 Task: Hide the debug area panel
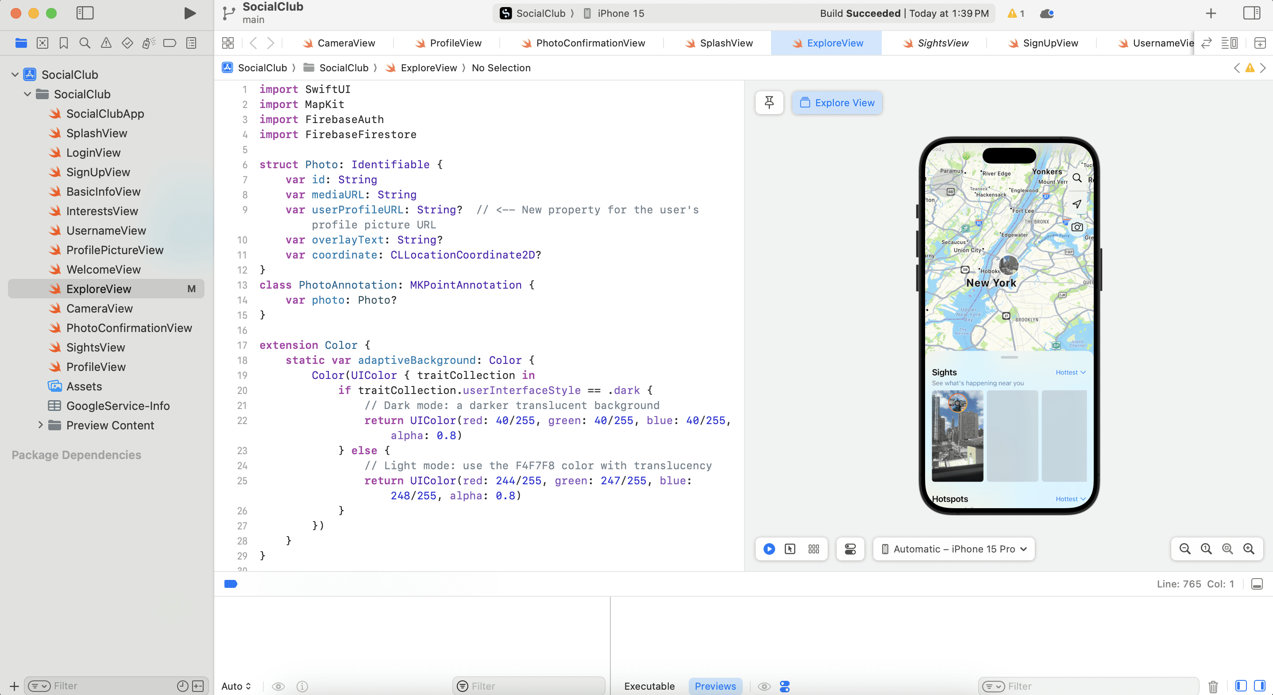point(1257,584)
